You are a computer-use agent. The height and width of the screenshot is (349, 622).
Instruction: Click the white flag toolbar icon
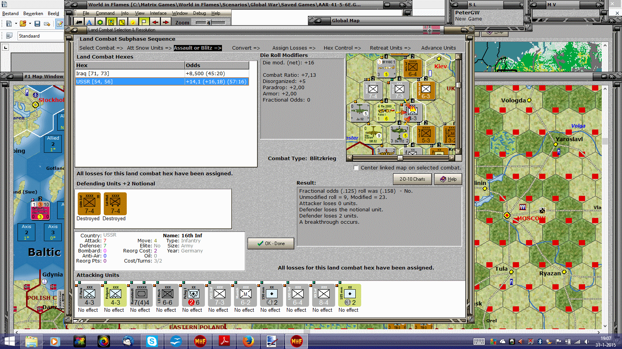[x=144, y=22]
